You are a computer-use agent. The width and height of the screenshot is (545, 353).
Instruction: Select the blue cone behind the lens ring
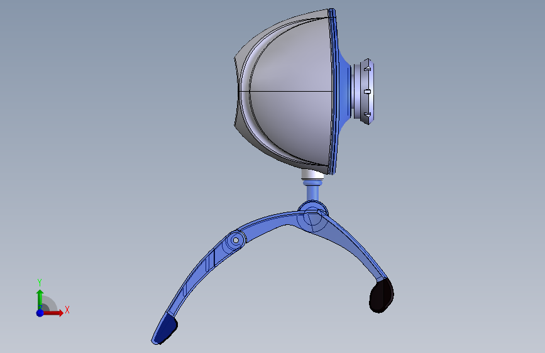(x=344, y=92)
